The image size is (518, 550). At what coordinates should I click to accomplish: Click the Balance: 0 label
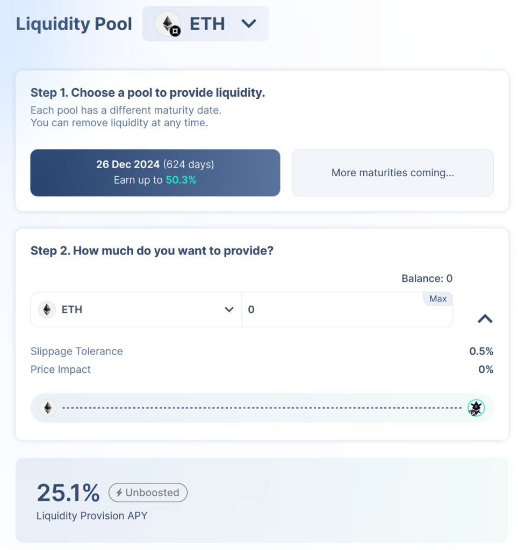tap(427, 278)
